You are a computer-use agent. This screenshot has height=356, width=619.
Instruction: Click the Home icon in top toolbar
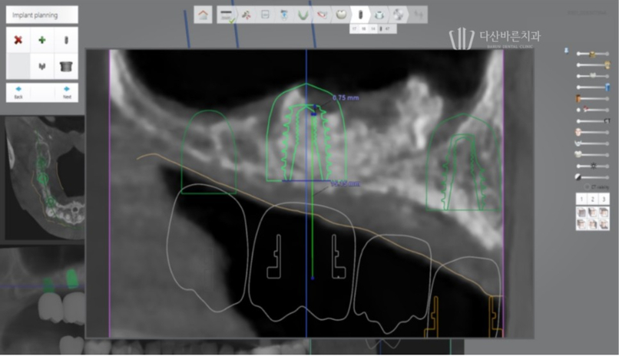click(x=204, y=14)
